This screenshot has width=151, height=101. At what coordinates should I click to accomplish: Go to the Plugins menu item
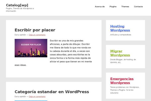[113, 7]
